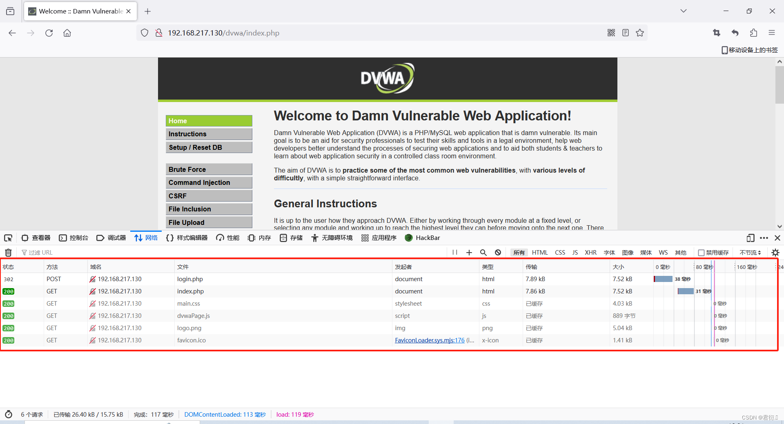The width and height of the screenshot is (784, 424).
Task: Add a new network request
Action: point(469,253)
